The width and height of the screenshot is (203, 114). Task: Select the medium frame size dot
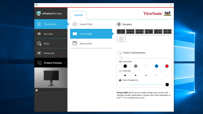(146, 75)
